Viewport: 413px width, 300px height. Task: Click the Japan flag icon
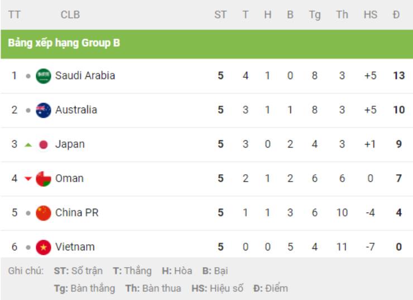[x=44, y=145]
